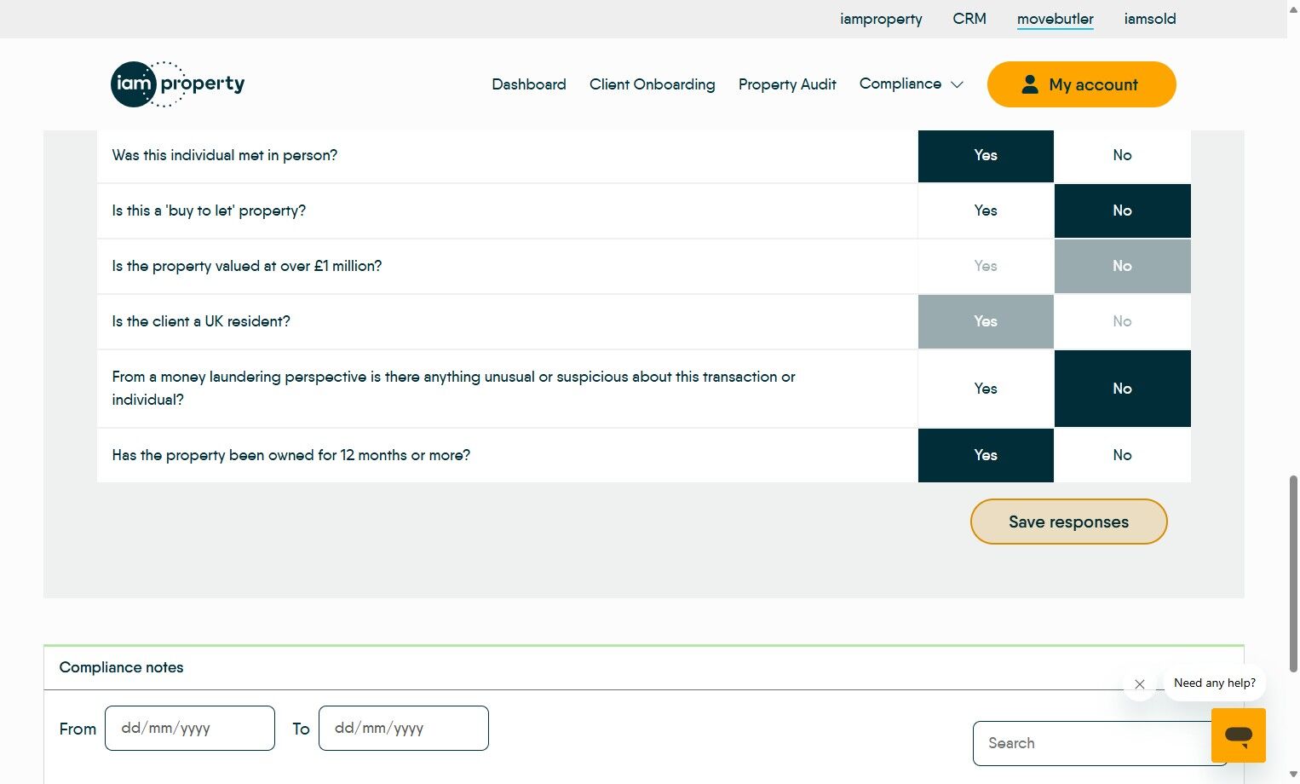Open the orange chat widget icon
The image size is (1300, 784).
[x=1238, y=735]
